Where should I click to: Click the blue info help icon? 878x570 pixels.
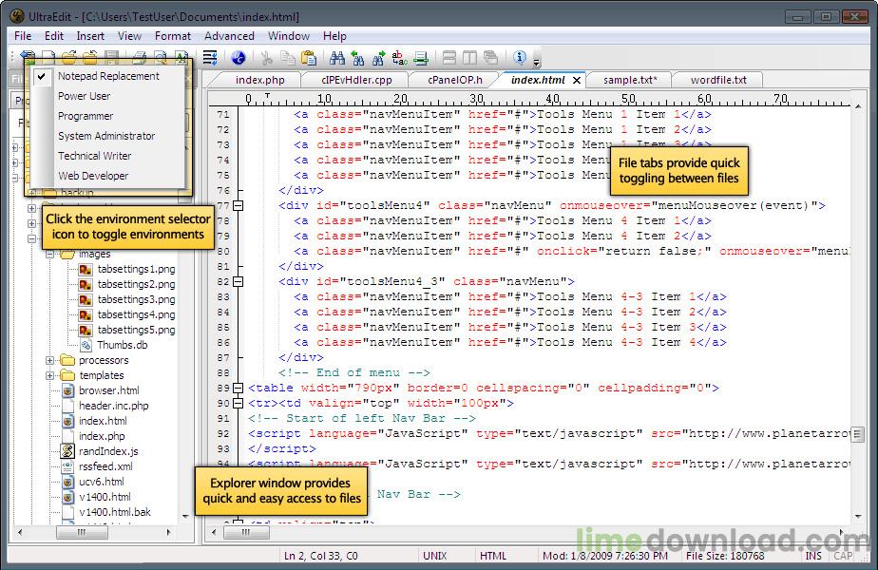pyautogui.click(x=521, y=59)
